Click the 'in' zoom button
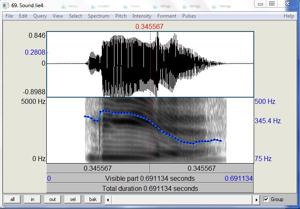 (x=32, y=199)
